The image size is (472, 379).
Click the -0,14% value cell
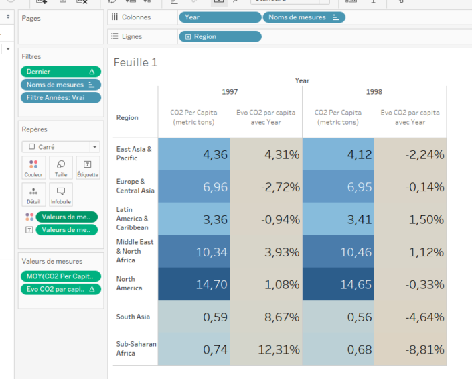[410, 186]
